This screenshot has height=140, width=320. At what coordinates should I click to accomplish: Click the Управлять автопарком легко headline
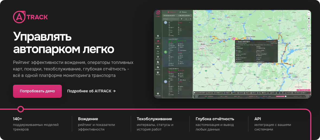tap(63, 43)
